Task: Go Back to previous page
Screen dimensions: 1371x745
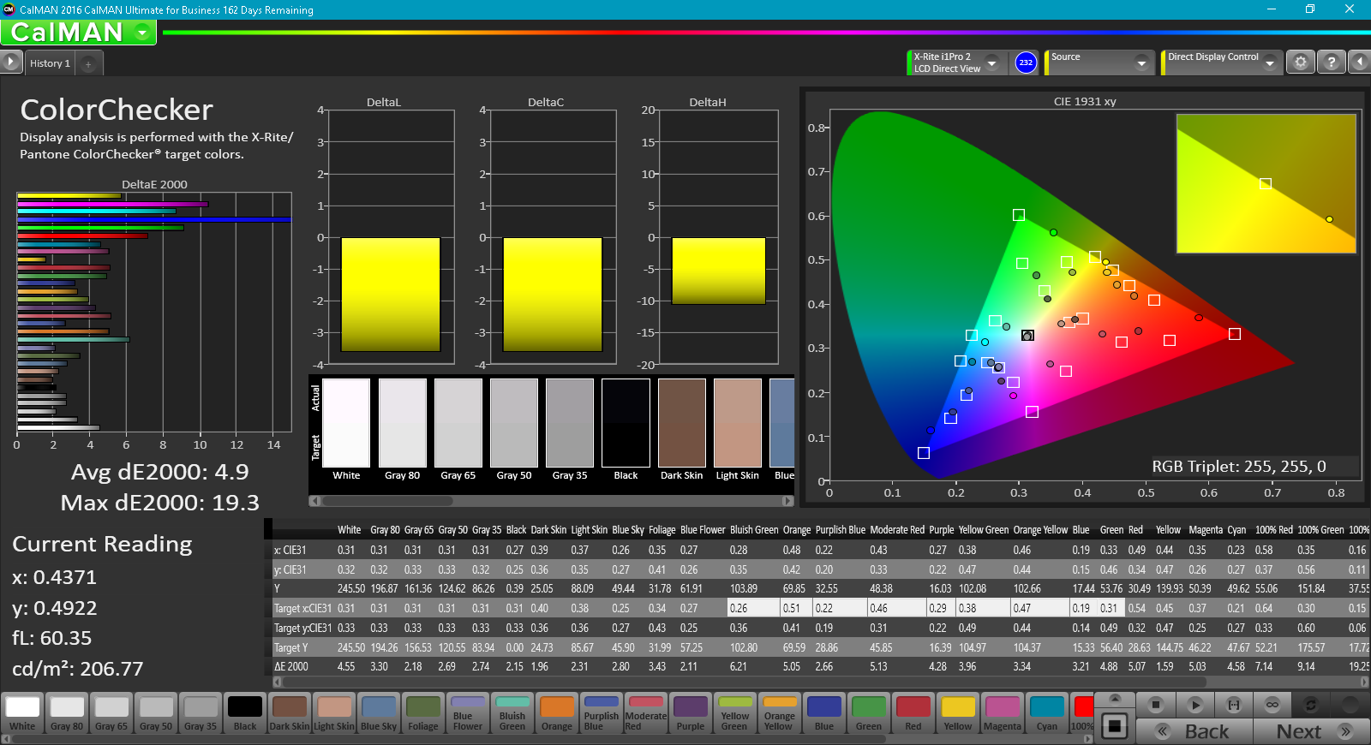Action: click(x=1194, y=731)
